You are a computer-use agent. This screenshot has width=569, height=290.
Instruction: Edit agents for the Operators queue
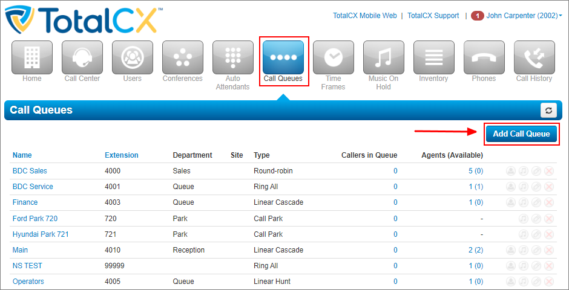tap(511, 282)
